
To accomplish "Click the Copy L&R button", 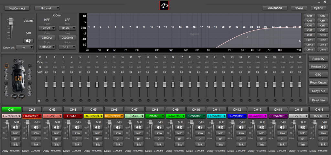I will point(319,91).
